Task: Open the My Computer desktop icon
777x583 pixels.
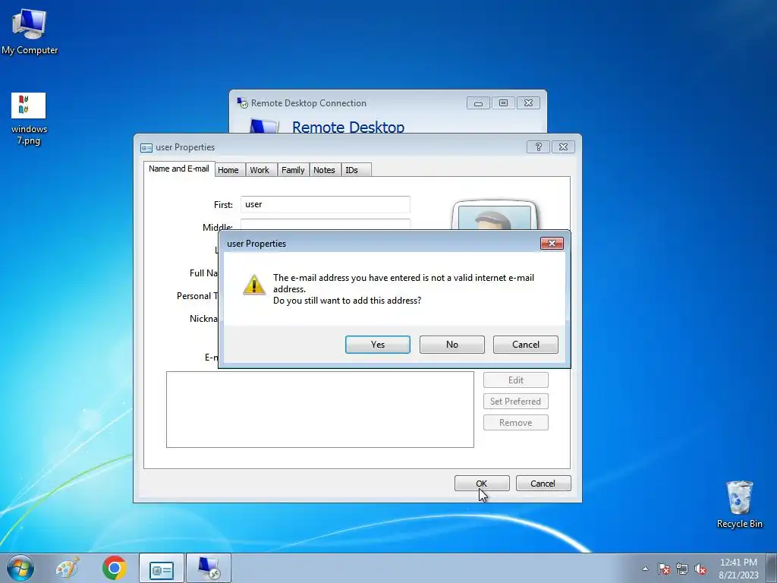Action: pyautogui.click(x=30, y=31)
